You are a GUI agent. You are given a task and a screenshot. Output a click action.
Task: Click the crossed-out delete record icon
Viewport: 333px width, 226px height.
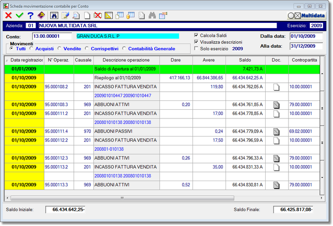(x=98, y=15)
